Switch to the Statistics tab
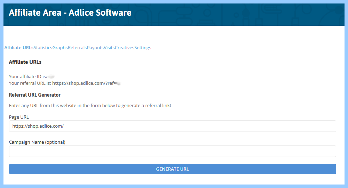The image size is (348, 188). (43, 48)
